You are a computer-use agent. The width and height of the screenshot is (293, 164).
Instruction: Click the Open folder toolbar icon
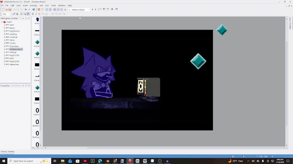pyautogui.click(x=7, y=9)
